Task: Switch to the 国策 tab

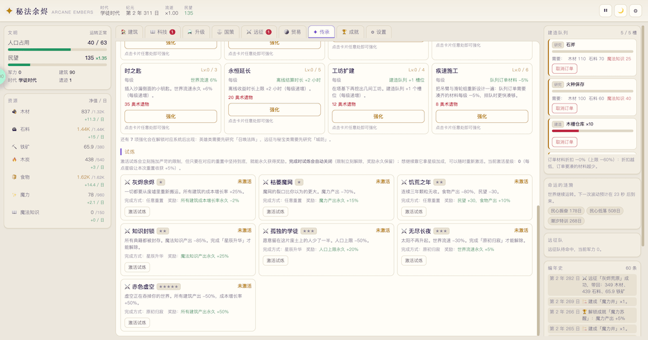Action: 226,32
